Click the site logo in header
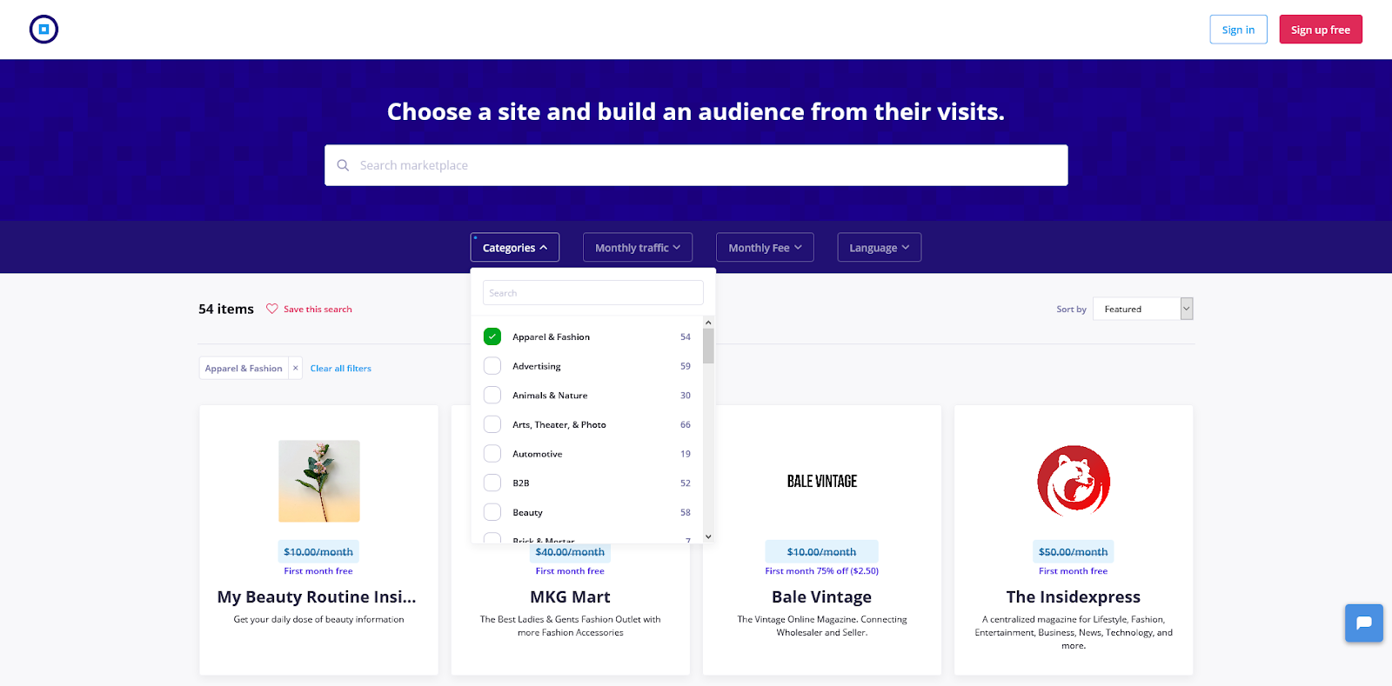The image size is (1392, 686). [43, 30]
